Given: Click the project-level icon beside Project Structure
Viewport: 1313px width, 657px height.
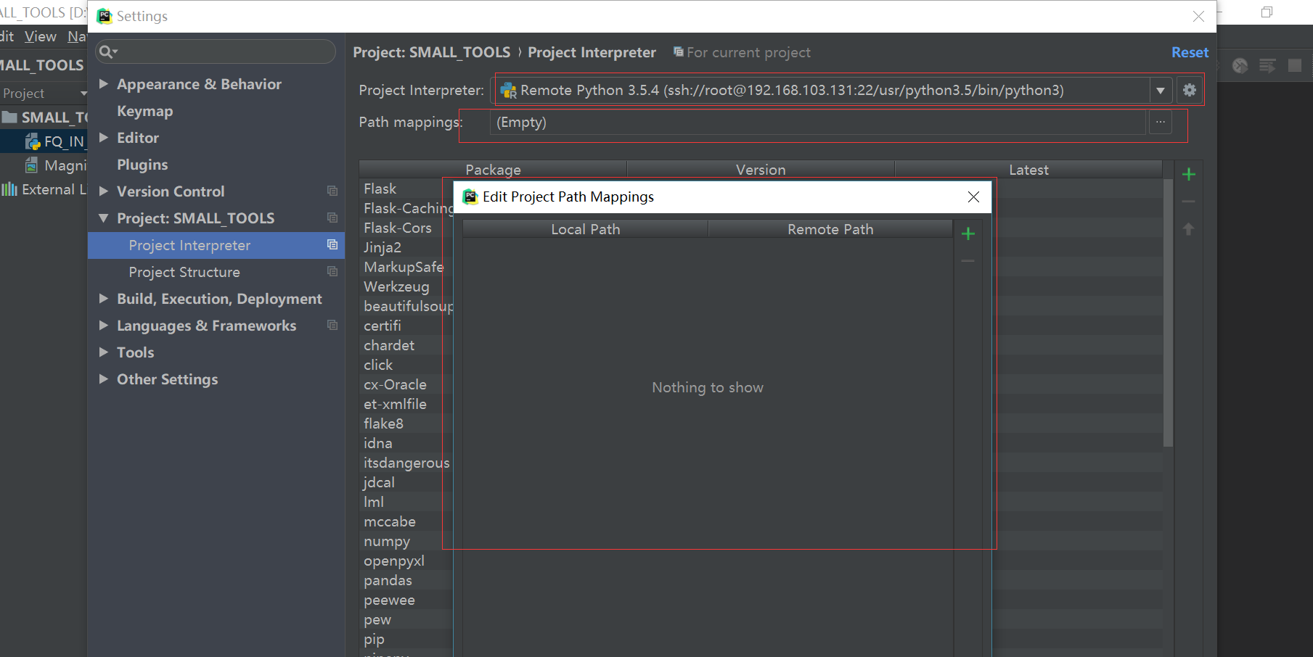Looking at the screenshot, I should click(x=332, y=272).
